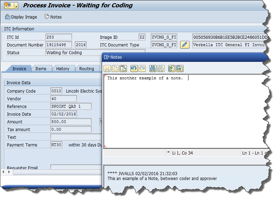
Task: Click the pencil edit icon beside ITC Document Type
Action: pos(185,45)
